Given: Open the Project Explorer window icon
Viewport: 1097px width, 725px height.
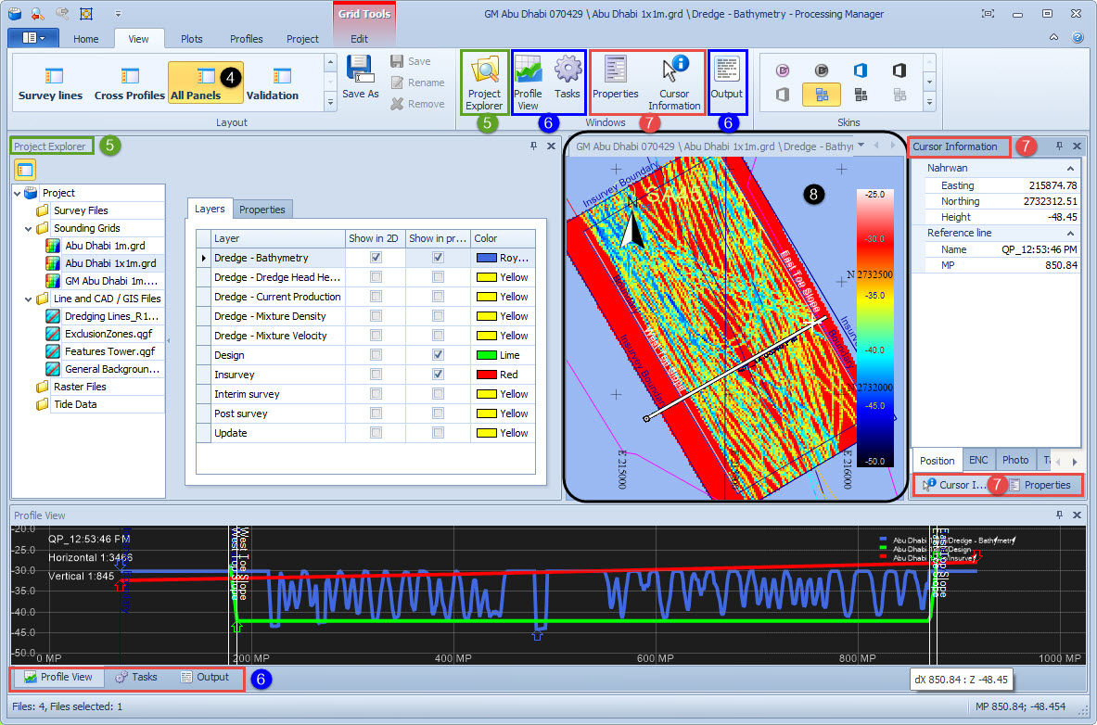Looking at the screenshot, I should (x=484, y=71).
